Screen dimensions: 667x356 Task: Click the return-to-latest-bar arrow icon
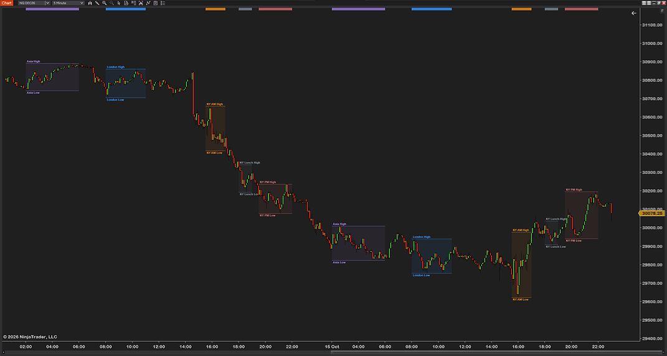point(634,13)
